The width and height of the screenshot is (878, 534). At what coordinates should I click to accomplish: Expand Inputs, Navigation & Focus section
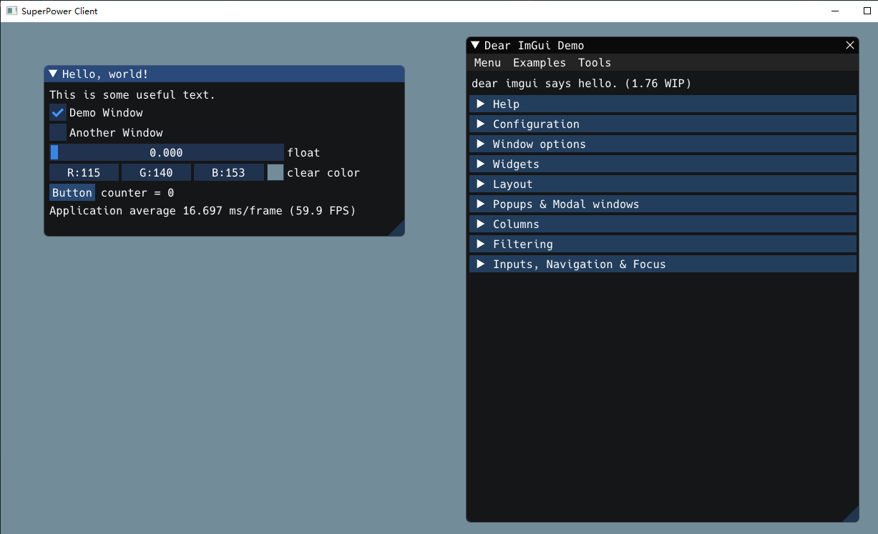click(663, 264)
